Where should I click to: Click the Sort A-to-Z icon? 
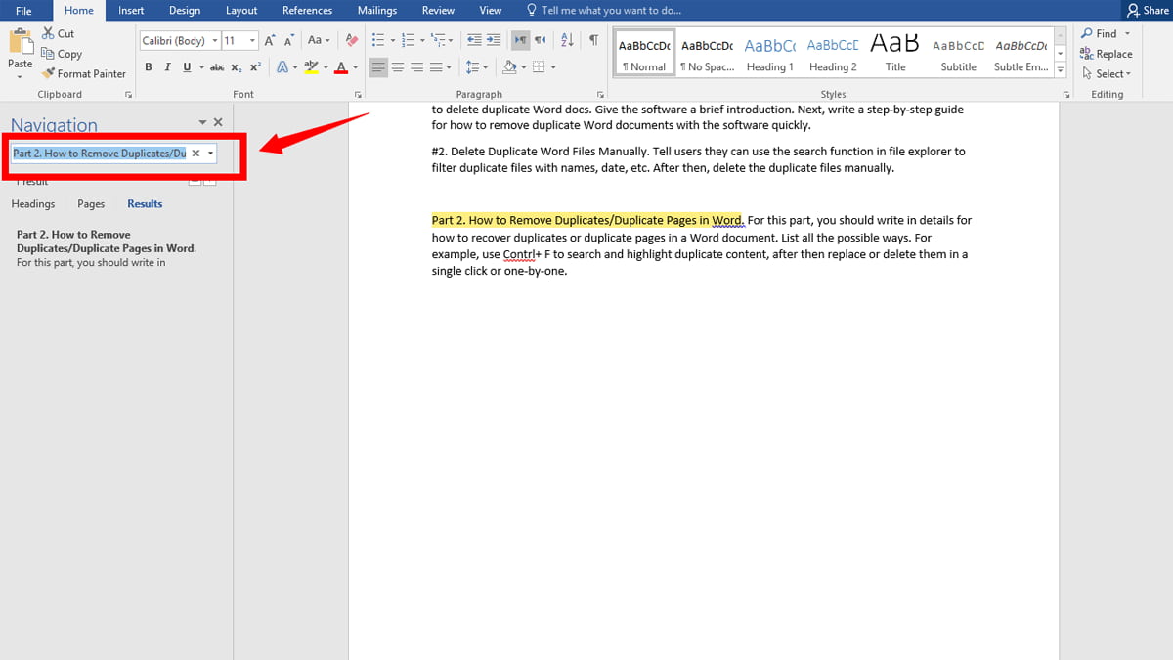(568, 40)
